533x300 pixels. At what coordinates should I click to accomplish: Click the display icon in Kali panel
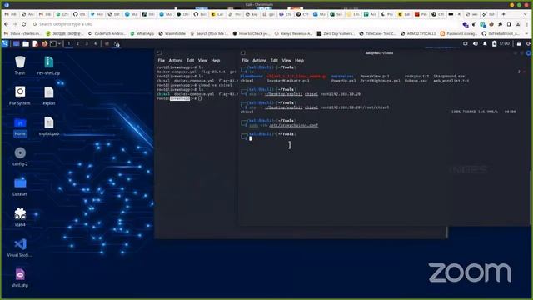466,43
